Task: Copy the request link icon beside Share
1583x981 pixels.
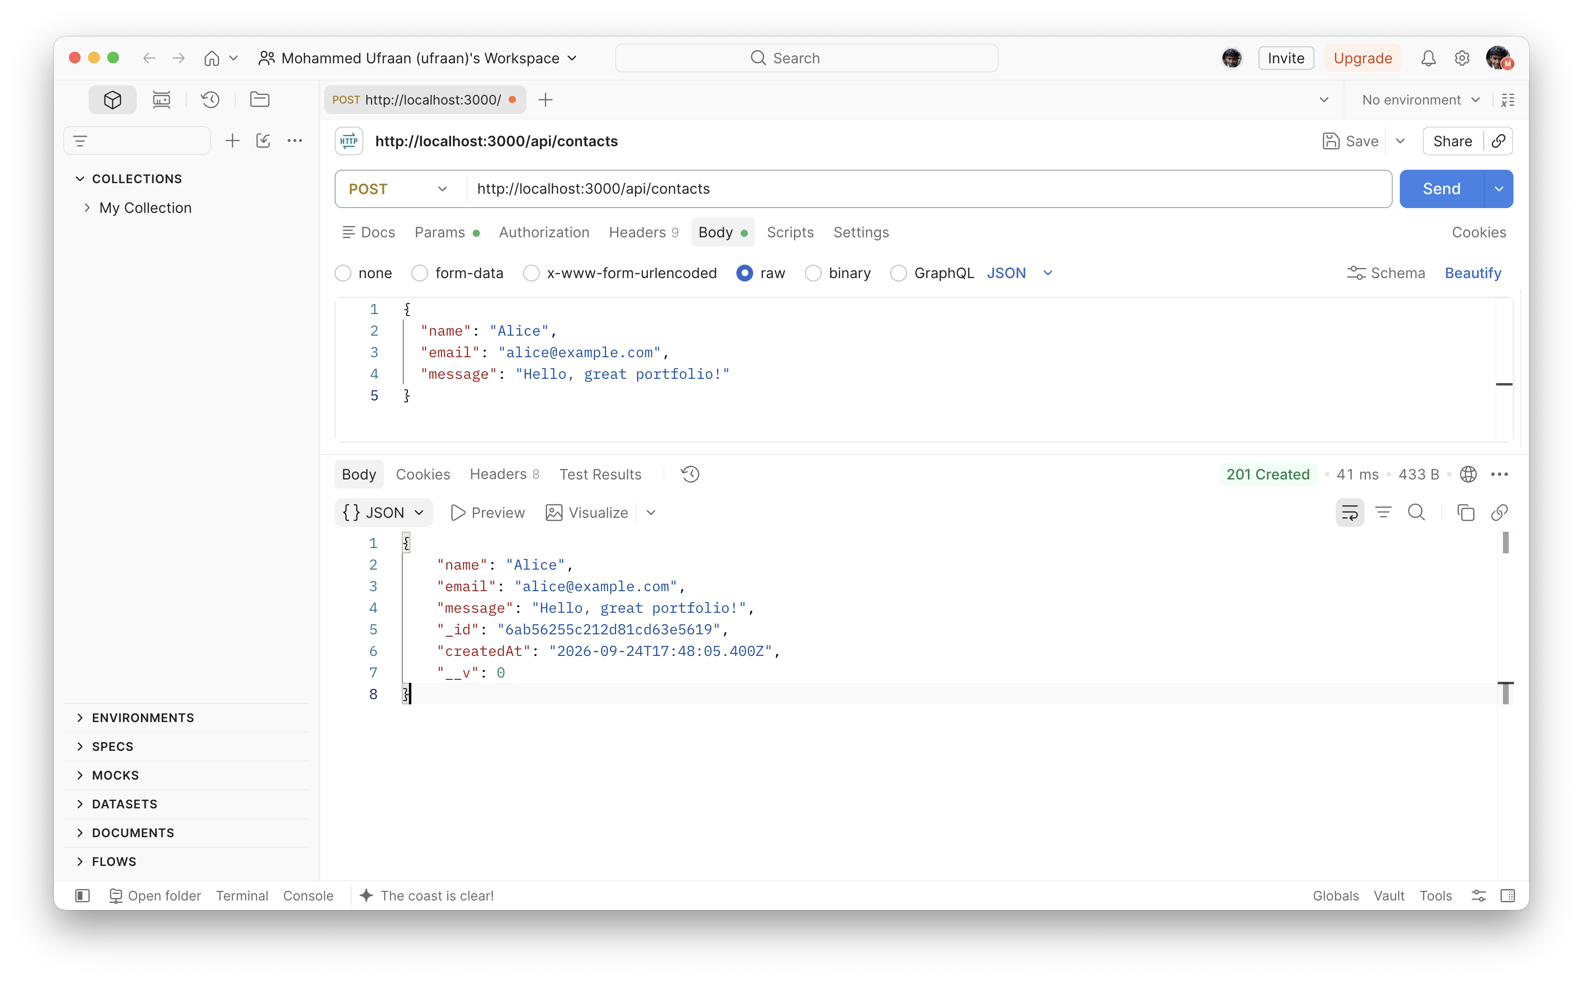Action: pyautogui.click(x=1498, y=141)
